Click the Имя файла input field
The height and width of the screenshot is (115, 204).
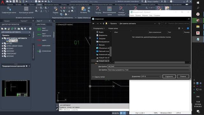(x=149, y=66)
